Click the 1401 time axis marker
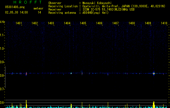The width and height of the screenshot is (170, 108). click(19, 23)
